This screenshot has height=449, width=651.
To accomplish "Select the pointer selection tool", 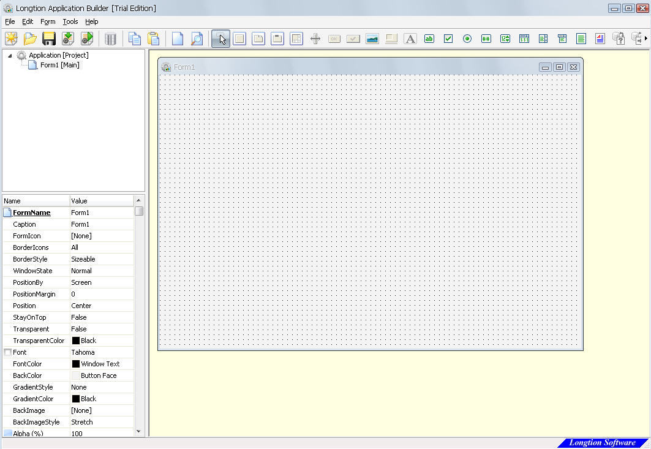I will tap(221, 38).
